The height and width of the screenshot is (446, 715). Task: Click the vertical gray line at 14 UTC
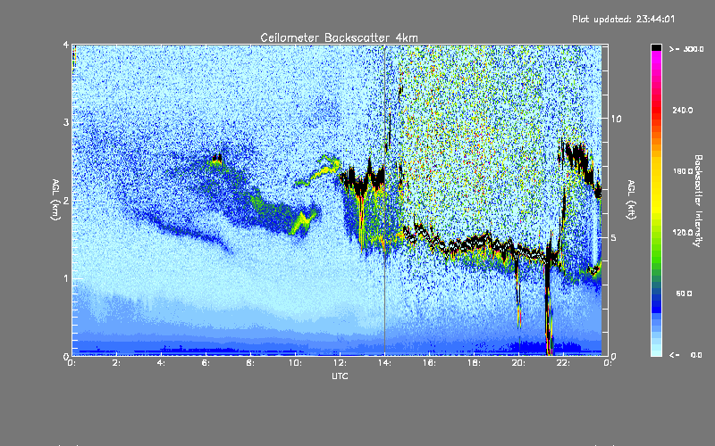pyautogui.click(x=385, y=200)
